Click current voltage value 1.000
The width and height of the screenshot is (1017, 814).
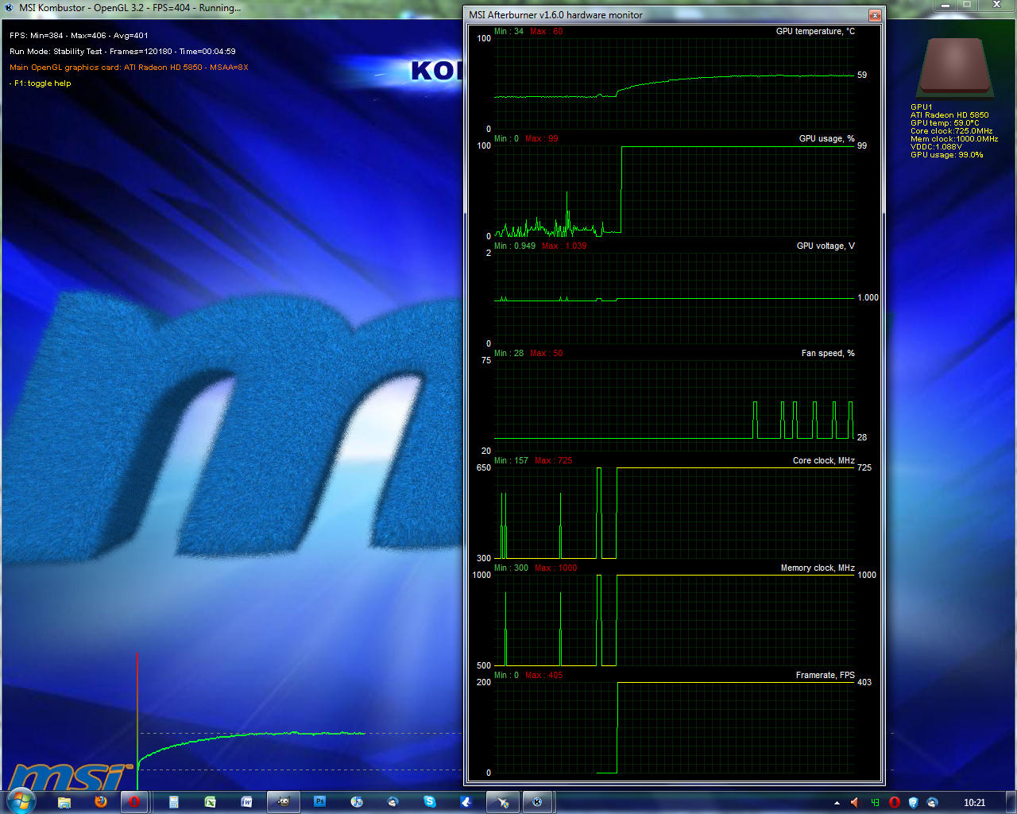868,297
